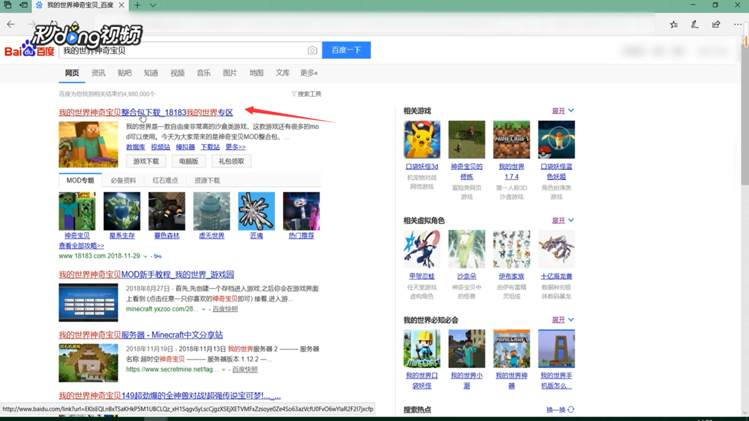The height and width of the screenshot is (421, 749).
Task: Open a new tab with plus icon
Action: click(137, 5)
